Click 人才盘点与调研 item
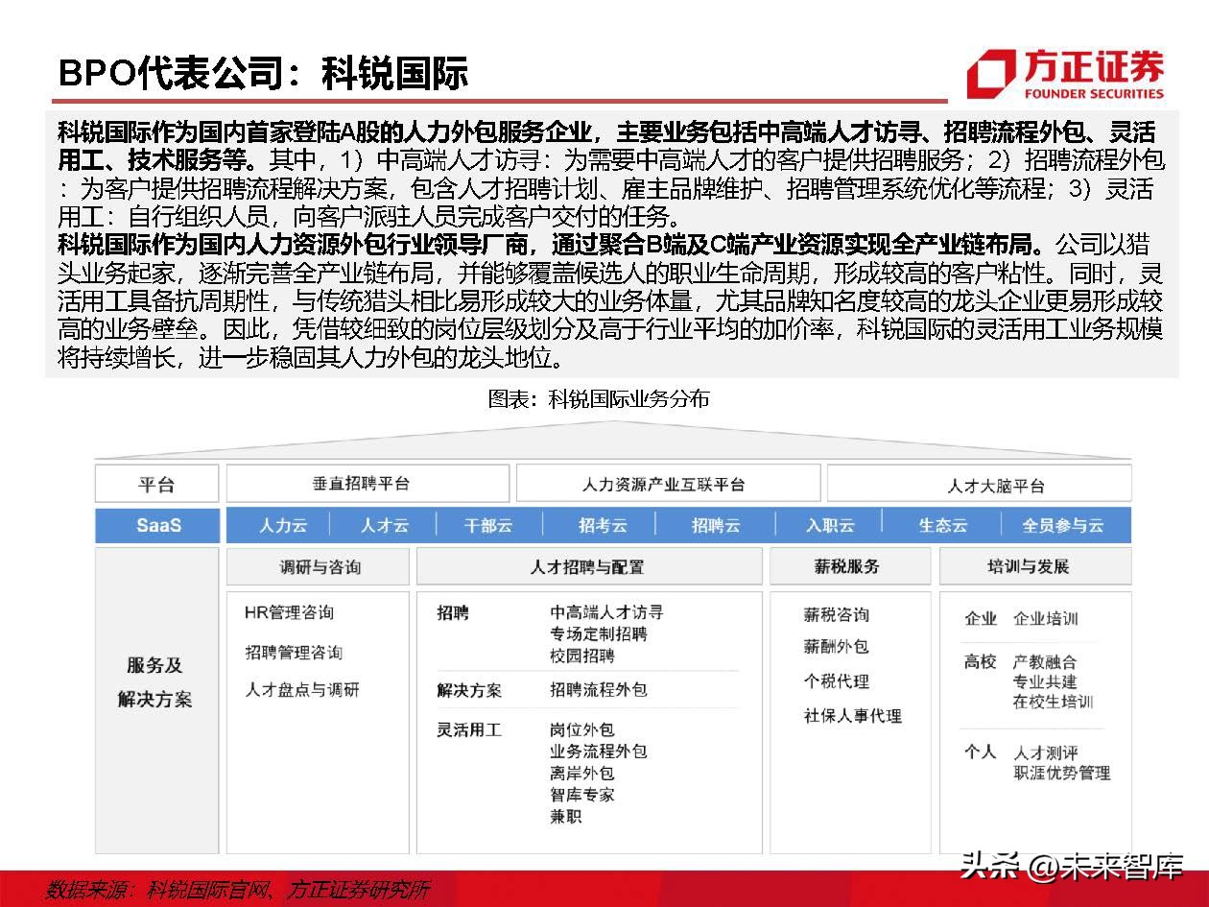This screenshot has height=907, width=1209. (x=302, y=690)
